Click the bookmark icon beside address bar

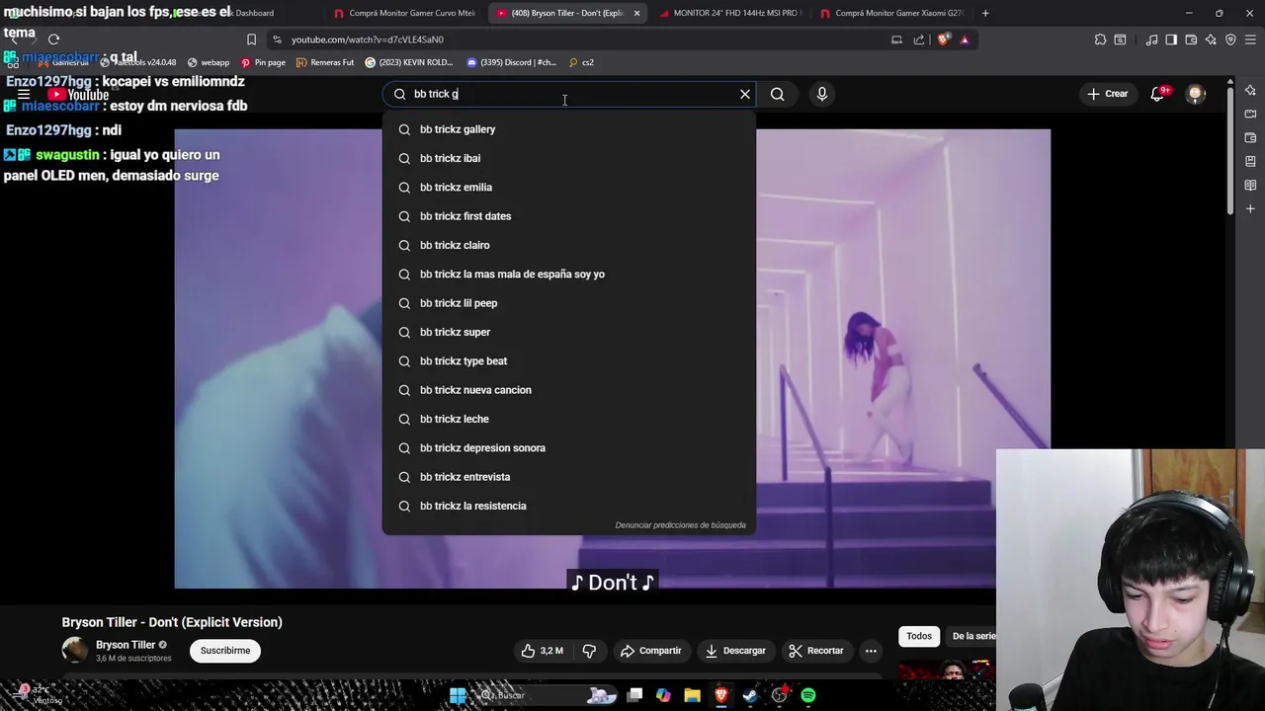click(251, 39)
